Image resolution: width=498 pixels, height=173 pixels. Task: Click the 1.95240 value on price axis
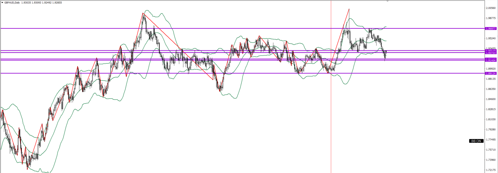[491, 38]
